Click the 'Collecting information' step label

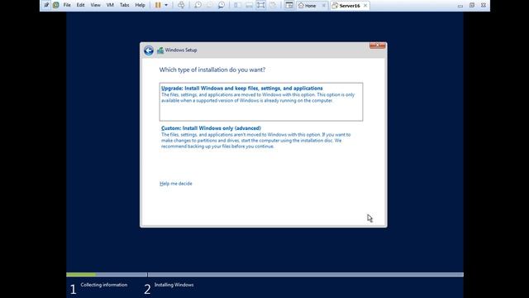tap(104, 285)
